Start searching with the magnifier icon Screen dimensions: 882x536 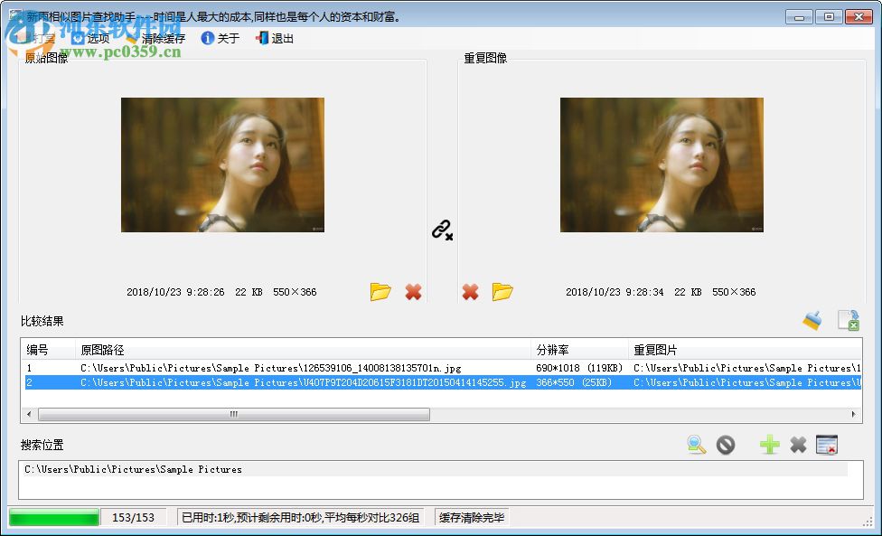click(x=696, y=445)
